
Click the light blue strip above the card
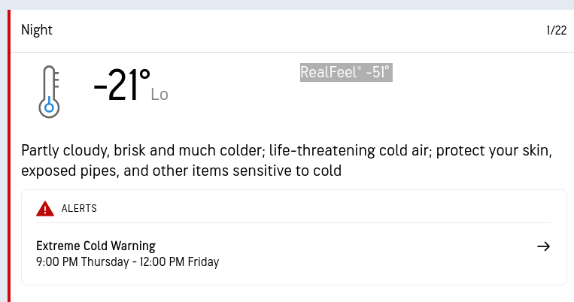tap(287, 5)
